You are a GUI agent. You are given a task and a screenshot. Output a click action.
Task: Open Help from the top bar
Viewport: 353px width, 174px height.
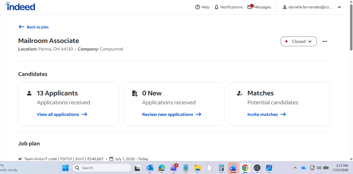point(202,7)
